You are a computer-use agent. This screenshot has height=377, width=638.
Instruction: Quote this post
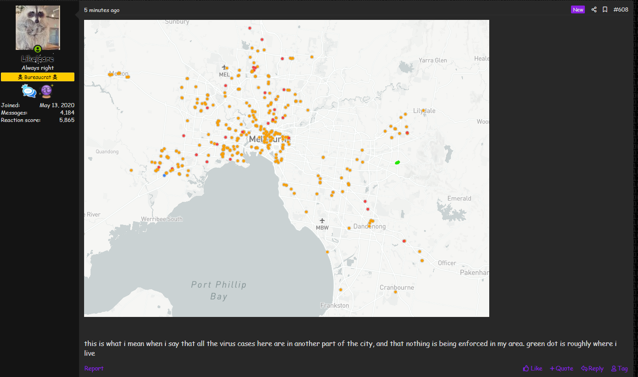(x=561, y=368)
